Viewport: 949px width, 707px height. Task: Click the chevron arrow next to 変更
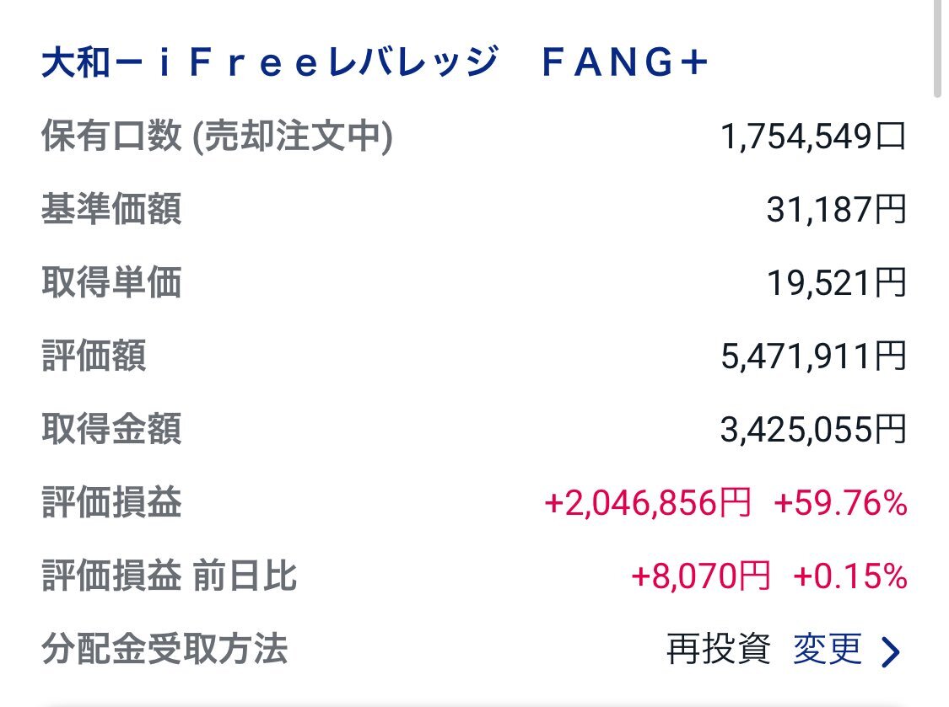point(890,651)
